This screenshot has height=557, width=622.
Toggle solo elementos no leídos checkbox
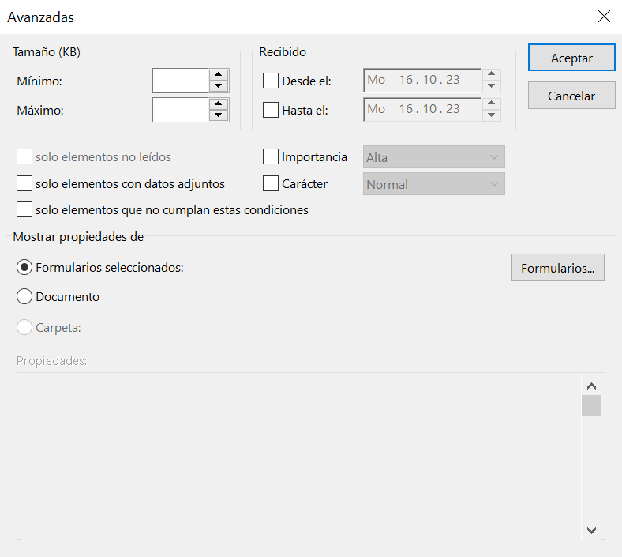click(x=24, y=156)
